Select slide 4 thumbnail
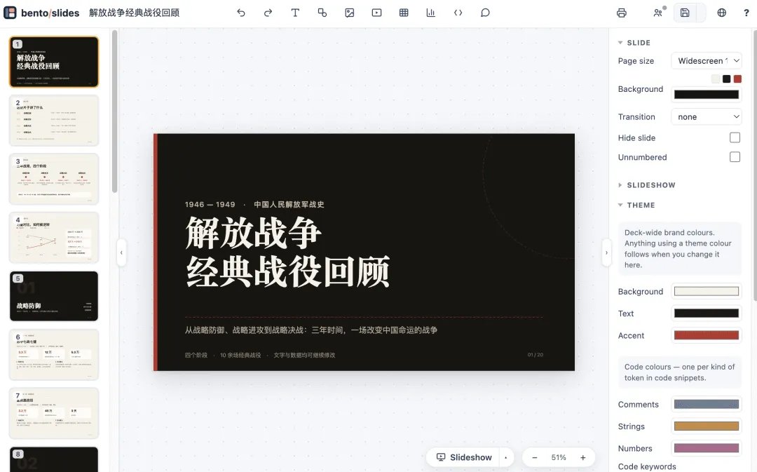 (54, 237)
